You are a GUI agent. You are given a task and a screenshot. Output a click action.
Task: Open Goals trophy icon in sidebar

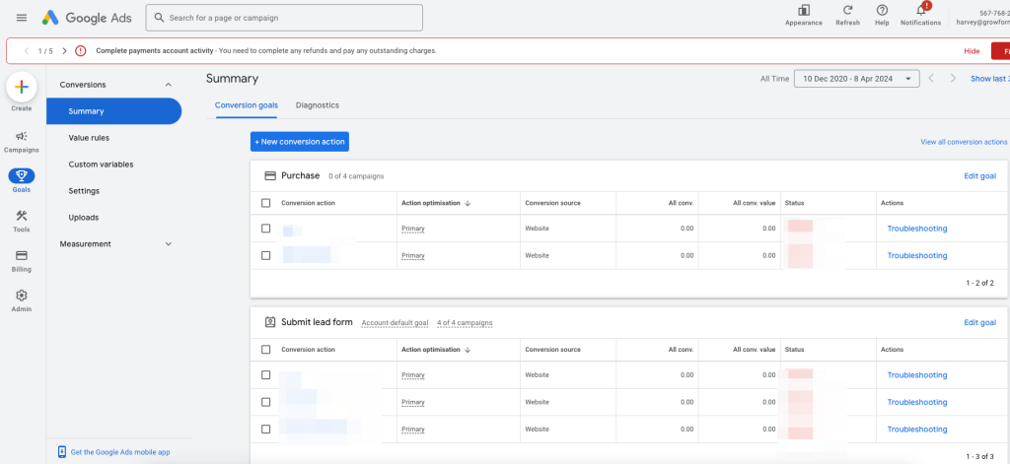[x=22, y=175]
